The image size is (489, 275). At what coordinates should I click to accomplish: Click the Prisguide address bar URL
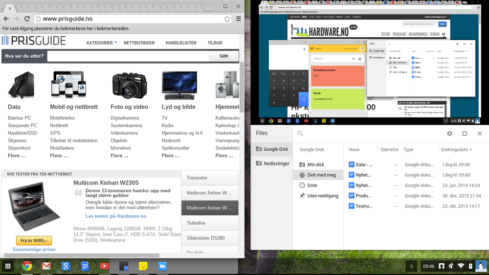[x=67, y=19]
